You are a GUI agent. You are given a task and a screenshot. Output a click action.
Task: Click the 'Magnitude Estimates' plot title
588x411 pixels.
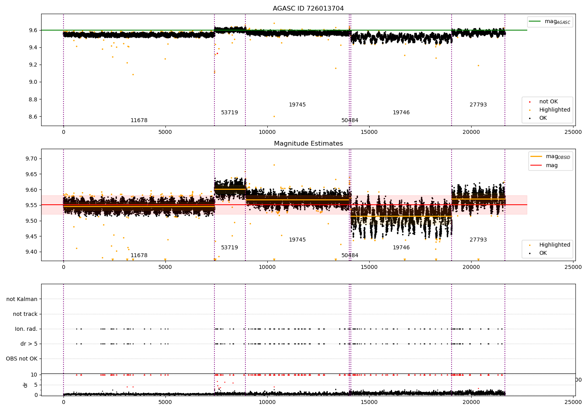pyautogui.click(x=308, y=144)
